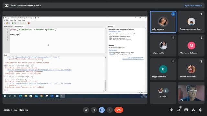Resume debug icon in Thonny toolbar

click(26, 23)
